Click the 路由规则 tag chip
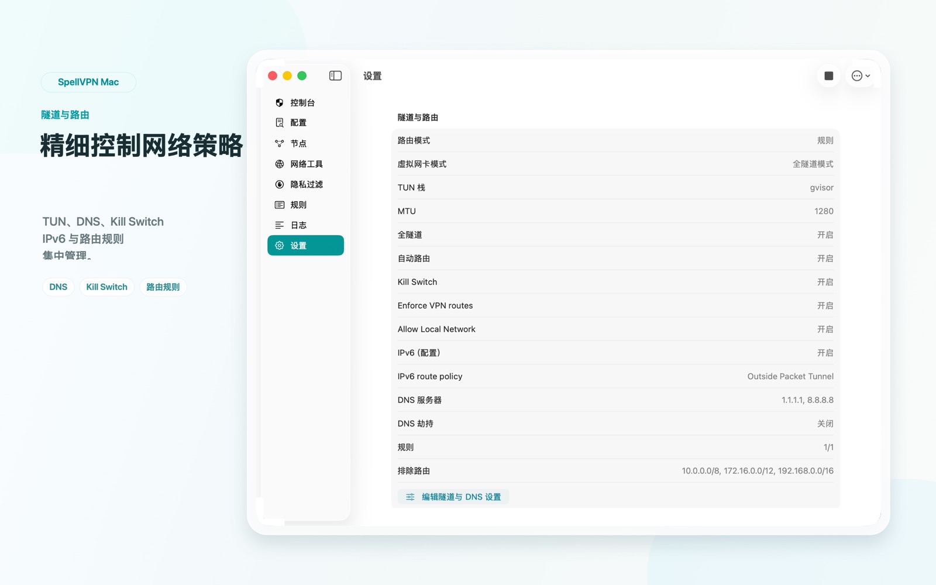Image resolution: width=936 pixels, height=585 pixels. pos(163,287)
